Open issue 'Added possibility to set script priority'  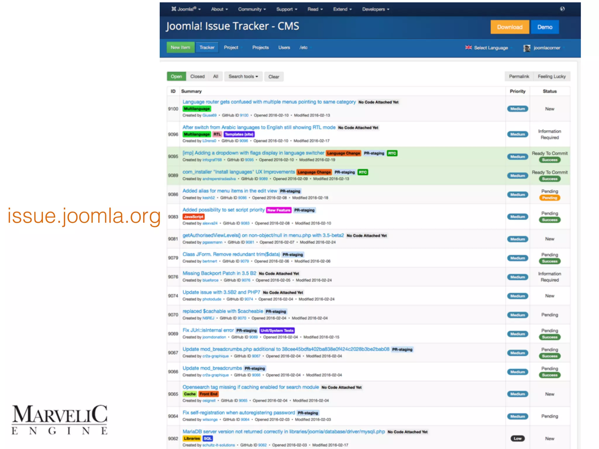pos(223,210)
